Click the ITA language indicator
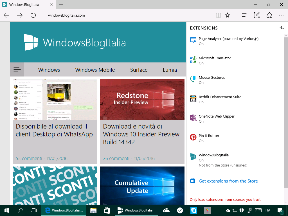The width and height of the screenshot is (288, 216). [268, 210]
